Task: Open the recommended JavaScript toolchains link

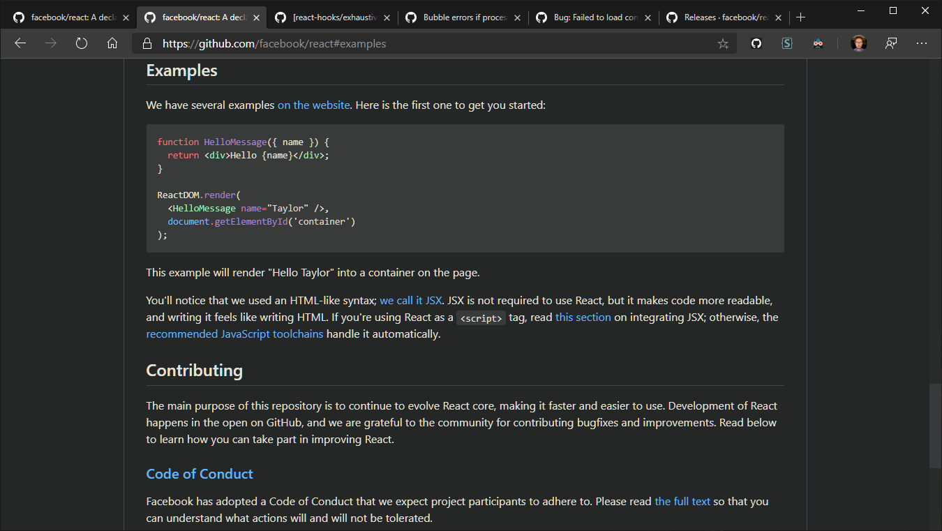Action: (234, 334)
